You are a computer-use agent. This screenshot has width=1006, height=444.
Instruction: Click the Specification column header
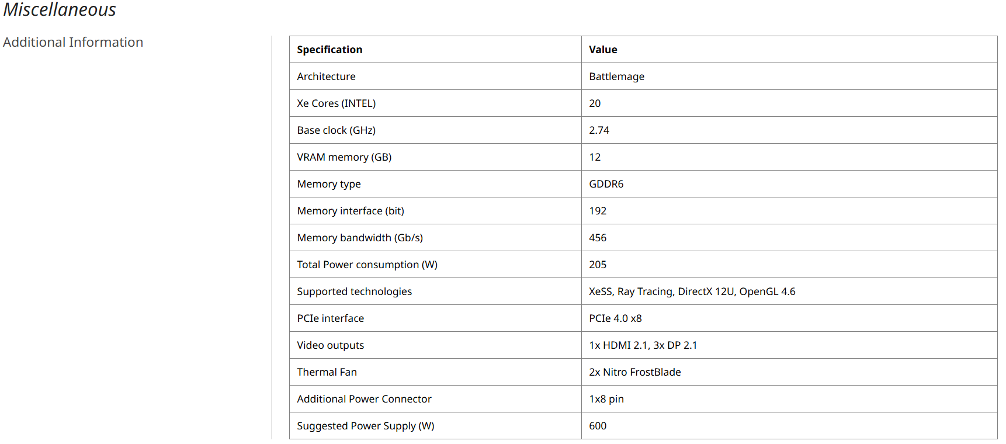coord(329,50)
